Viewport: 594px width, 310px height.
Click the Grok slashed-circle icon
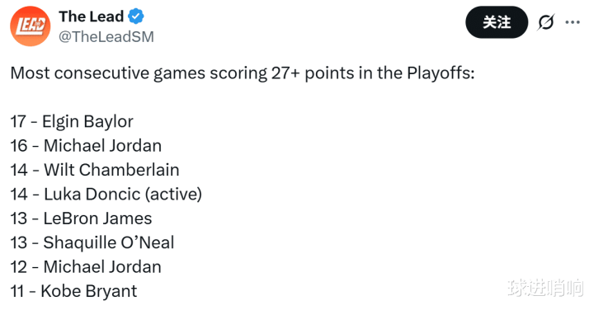546,22
